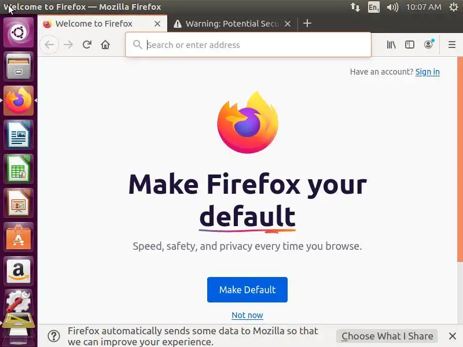Viewport: 463px width, 347px height.
Task: Open the Firefox home page
Action: pyautogui.click(x=105, y=45)
